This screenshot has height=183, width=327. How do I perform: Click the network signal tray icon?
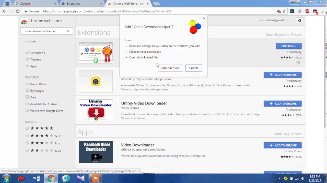tap(297, 178)
